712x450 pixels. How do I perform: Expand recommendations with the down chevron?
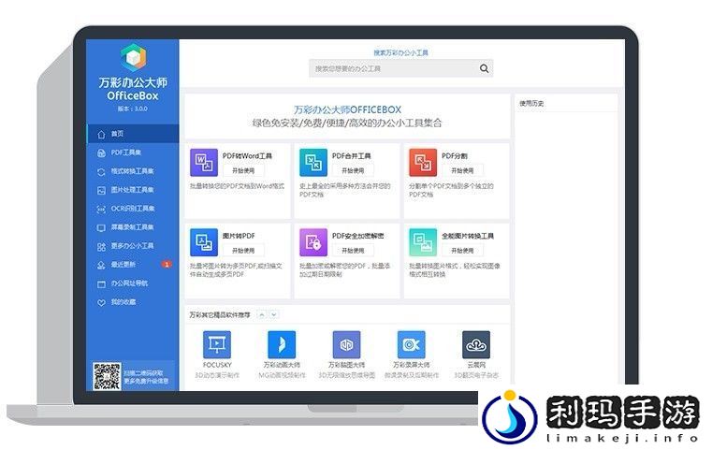coord(274,314)
